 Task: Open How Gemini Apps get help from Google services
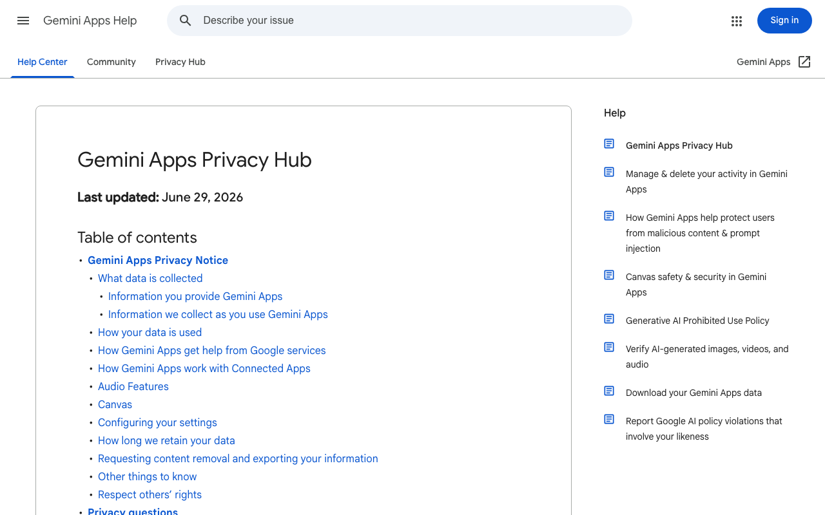[212, 350]
